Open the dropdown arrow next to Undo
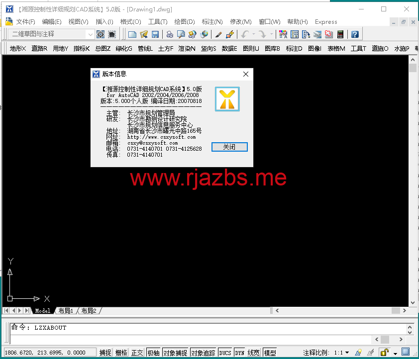419x359 pixels. [254, 34]
